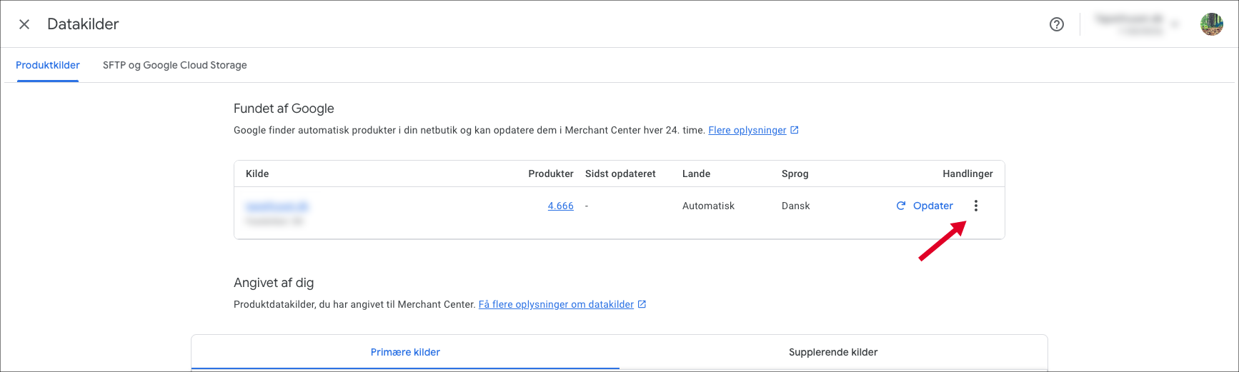Open the 4.666 products link
This screenshot has width=1239, height=372.
pos(561,206)
